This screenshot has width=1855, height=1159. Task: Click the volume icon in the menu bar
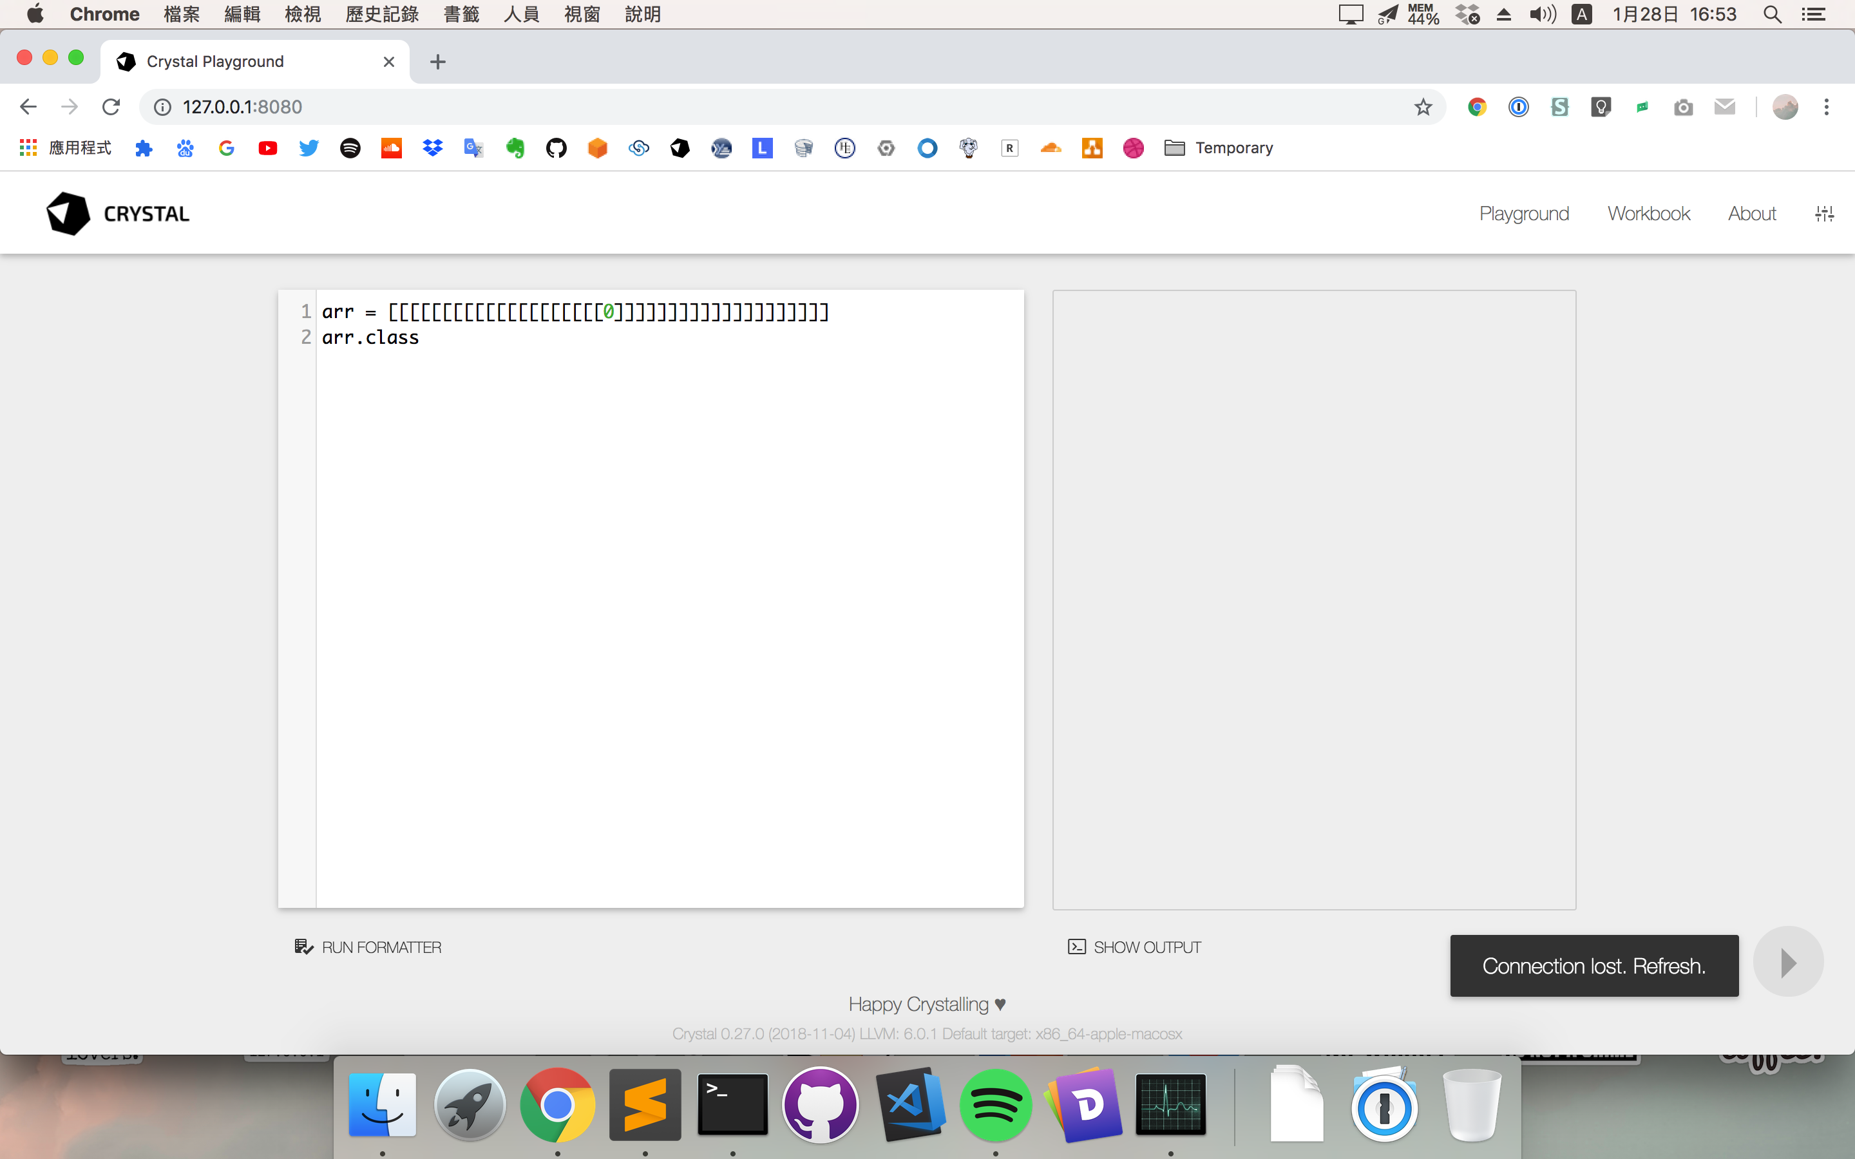[x=1542, y=15]
